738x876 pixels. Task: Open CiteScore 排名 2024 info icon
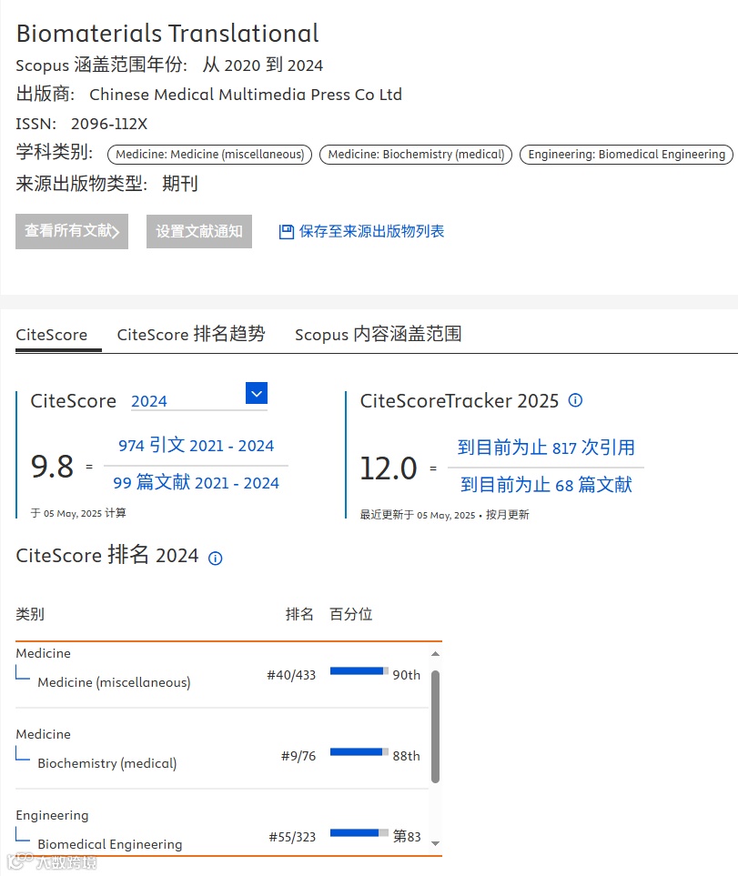point(215,558)
